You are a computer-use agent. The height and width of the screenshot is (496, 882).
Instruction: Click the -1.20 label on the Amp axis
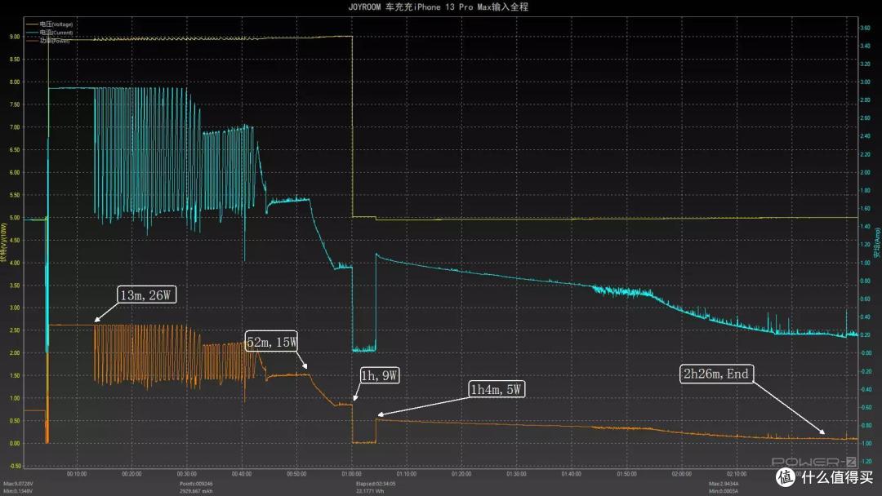pos(865,461)
